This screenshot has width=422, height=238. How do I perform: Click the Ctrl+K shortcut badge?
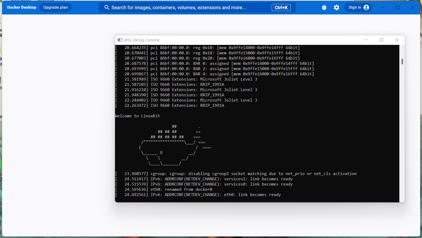click(x=281, y=8)
